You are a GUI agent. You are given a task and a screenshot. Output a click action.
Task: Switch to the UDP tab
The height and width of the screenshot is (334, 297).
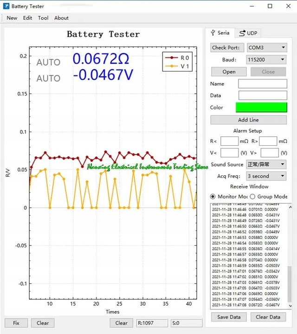click(248, 33)
